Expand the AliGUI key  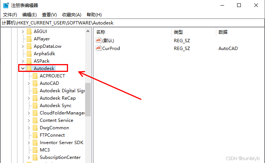(23, 31)
